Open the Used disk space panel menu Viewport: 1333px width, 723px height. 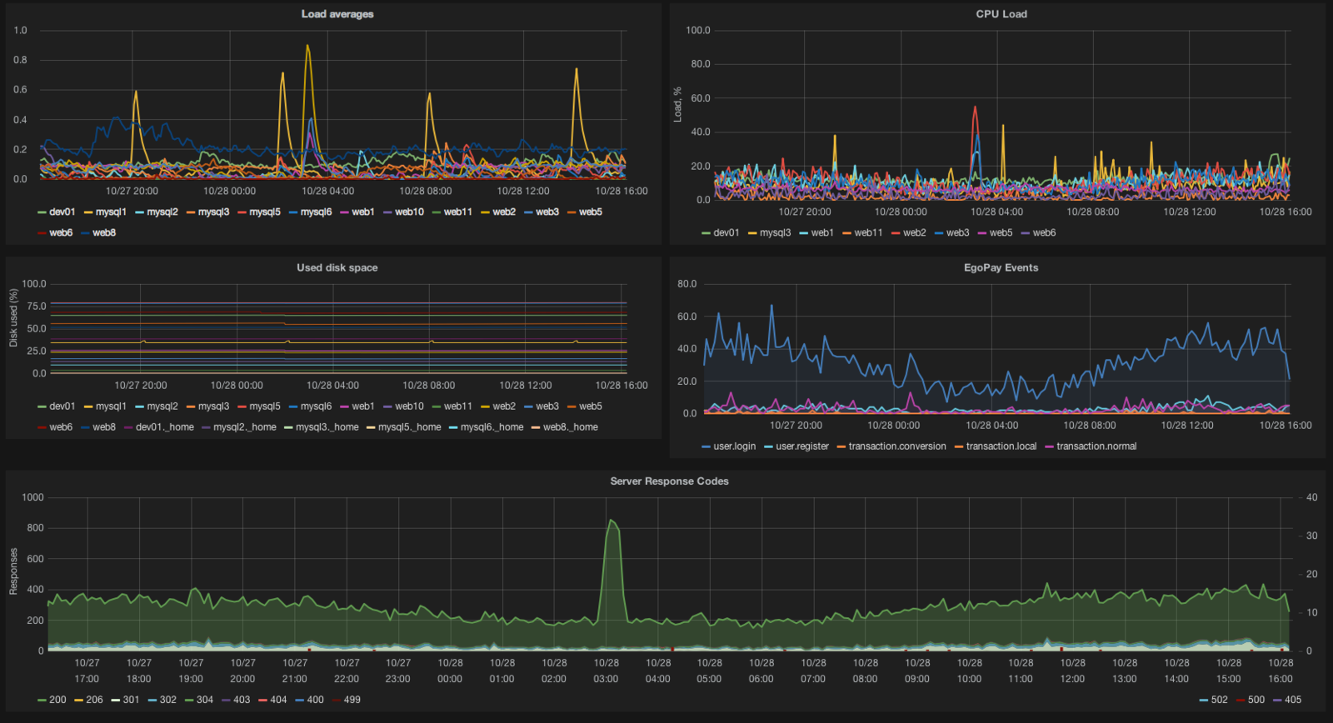[337, 267]
